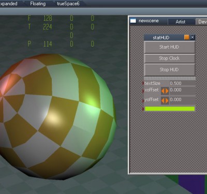
Task: Click the yoffset orange arrow stepper
Action: click(165, 100)
